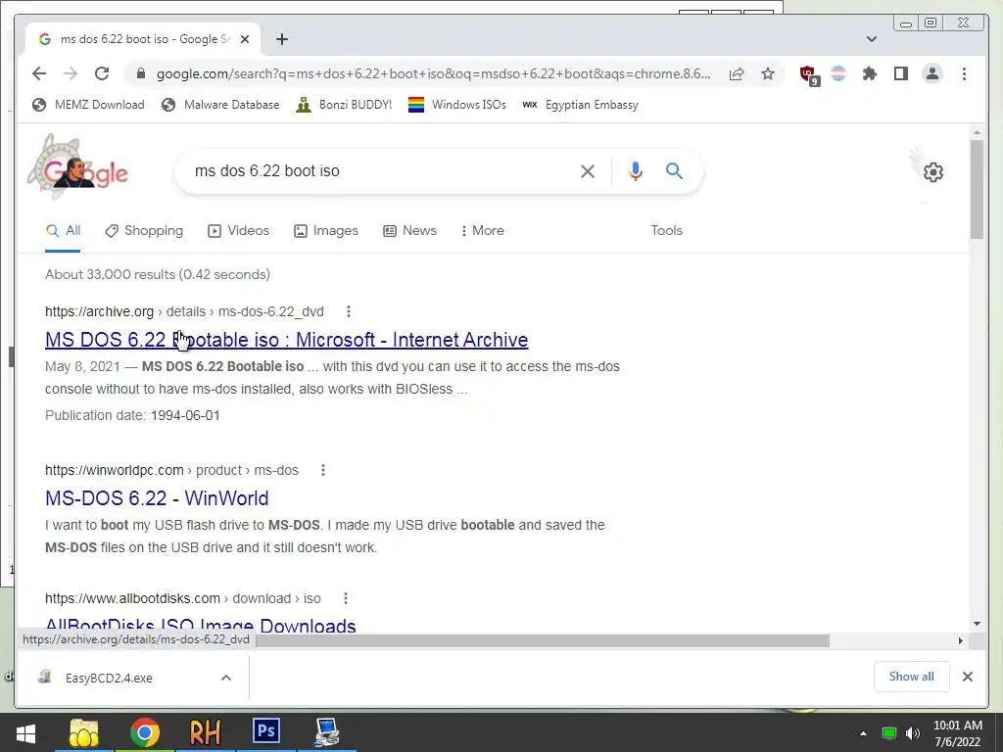Open MS DOS 6.22 Bootable iso Internet Archive result
The image size is (1003, 752).
point(287,340)
